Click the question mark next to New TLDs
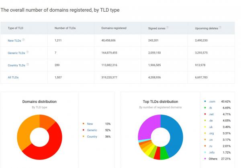 click(x=24, y=40)
